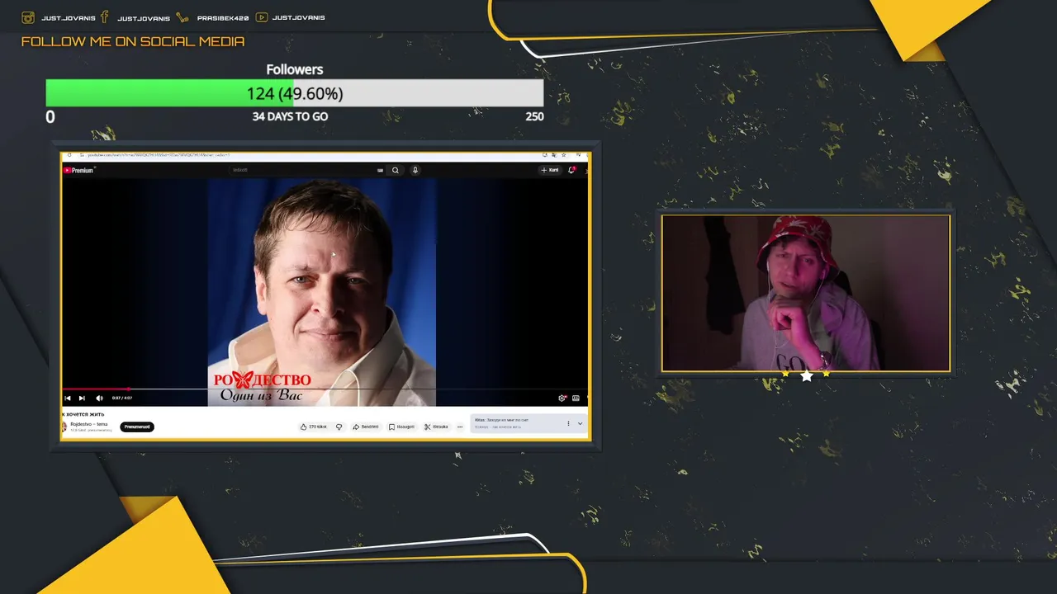Viewport: 1057px width, 594px height.
Task: Open YouTube notifications bell
Action: point(571,170)
